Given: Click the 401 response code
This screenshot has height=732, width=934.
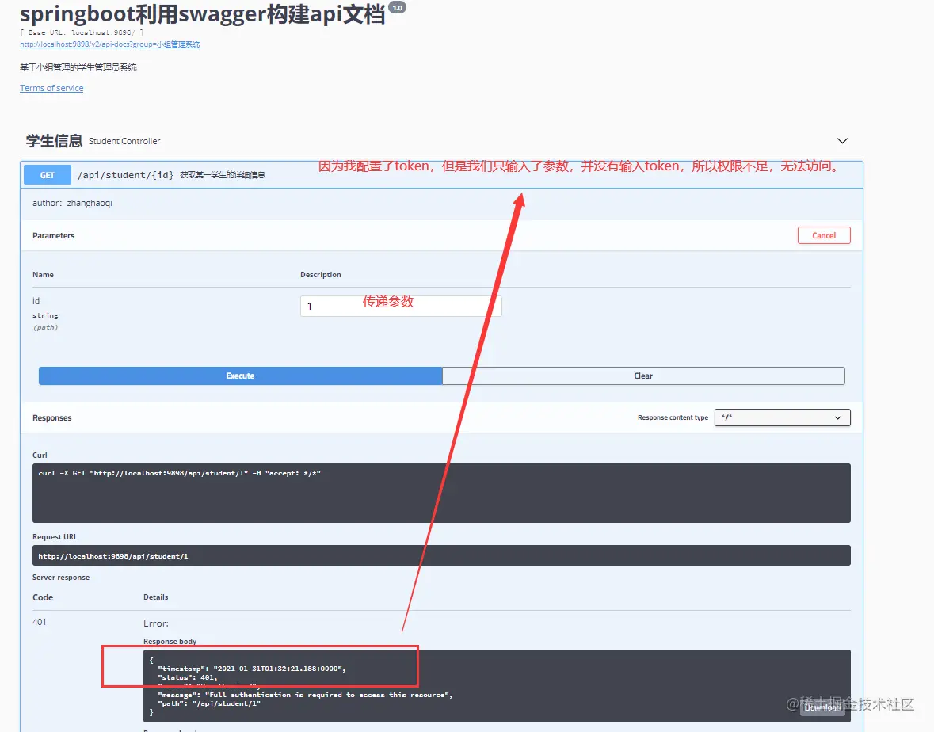Looking at the screenshot, I should 40,622.
